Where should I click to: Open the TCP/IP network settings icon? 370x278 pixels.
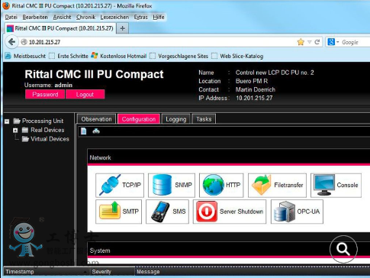pyautogui.click(x=120, y=186)
